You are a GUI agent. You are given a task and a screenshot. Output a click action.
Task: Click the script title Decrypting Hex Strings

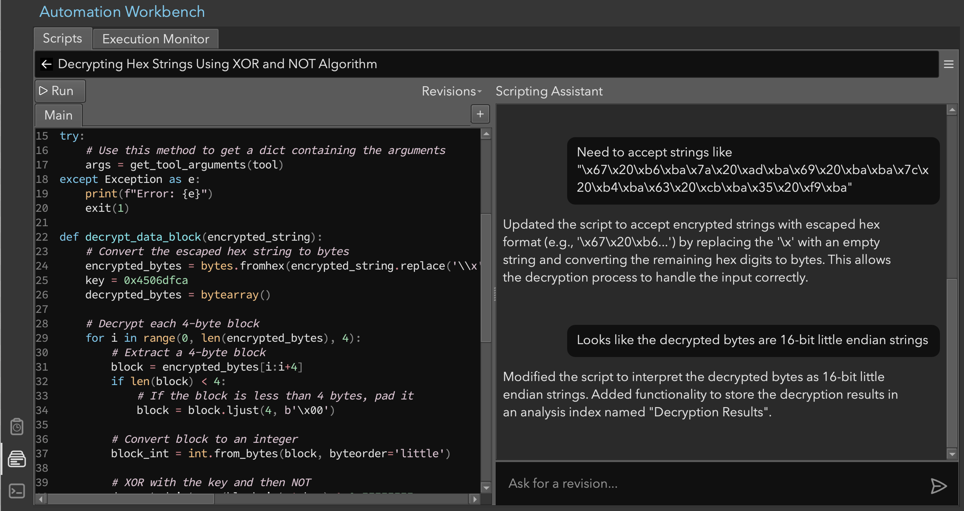[217, 64]
